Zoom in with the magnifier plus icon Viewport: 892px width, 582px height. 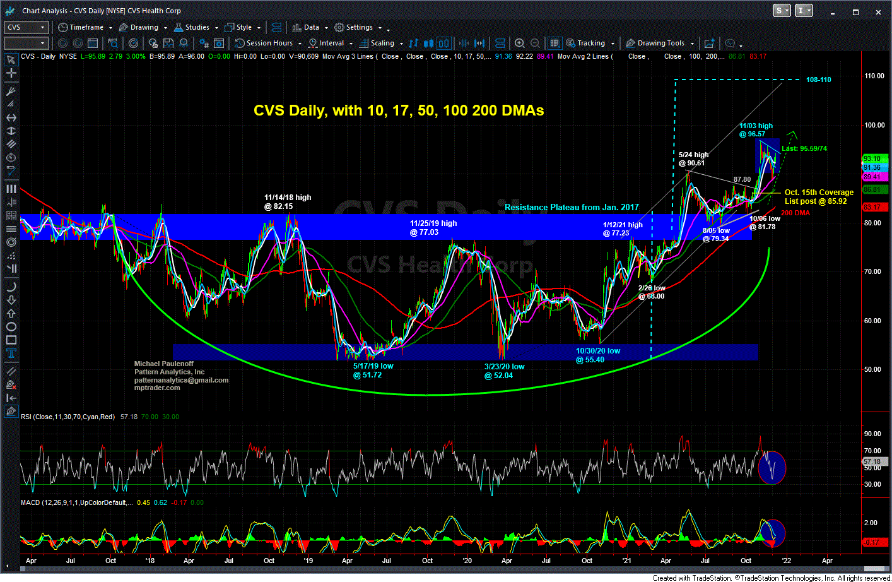click(519, 43)
